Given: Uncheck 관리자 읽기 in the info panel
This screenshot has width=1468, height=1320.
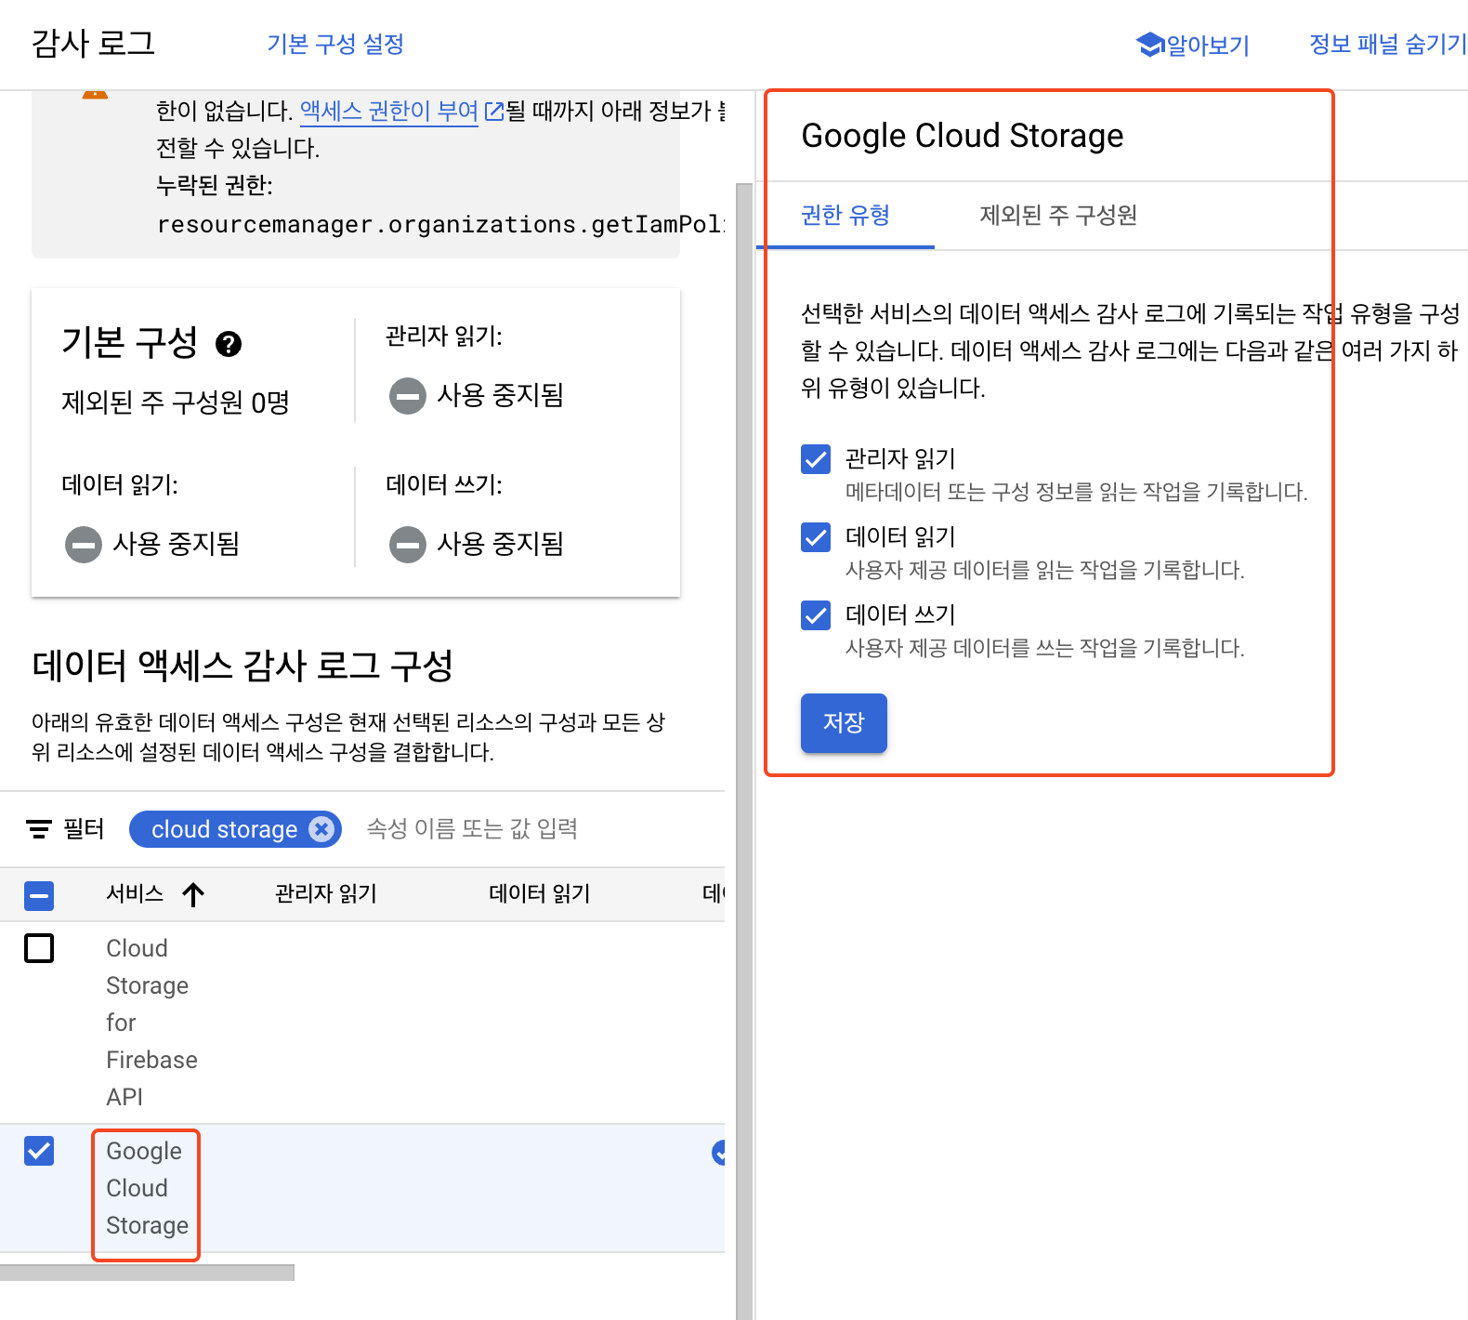Looking at the screenshot, I should tap(816, 459).
